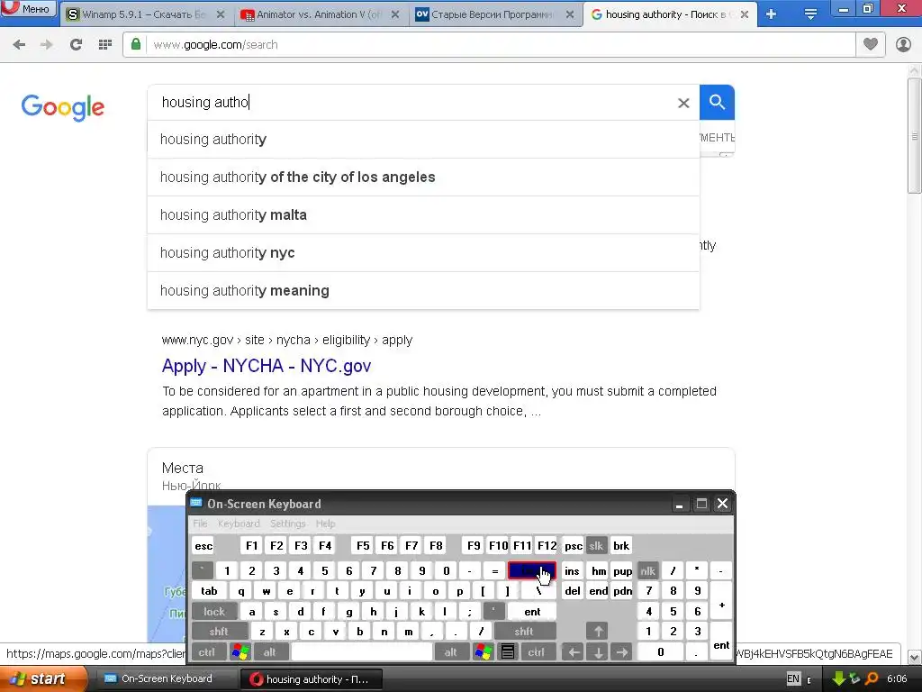Image resolution: width=922 pixels, height=692 pixels.
Task: Click the down arrow key on on-screen keyboard
Action: (598, 652)
